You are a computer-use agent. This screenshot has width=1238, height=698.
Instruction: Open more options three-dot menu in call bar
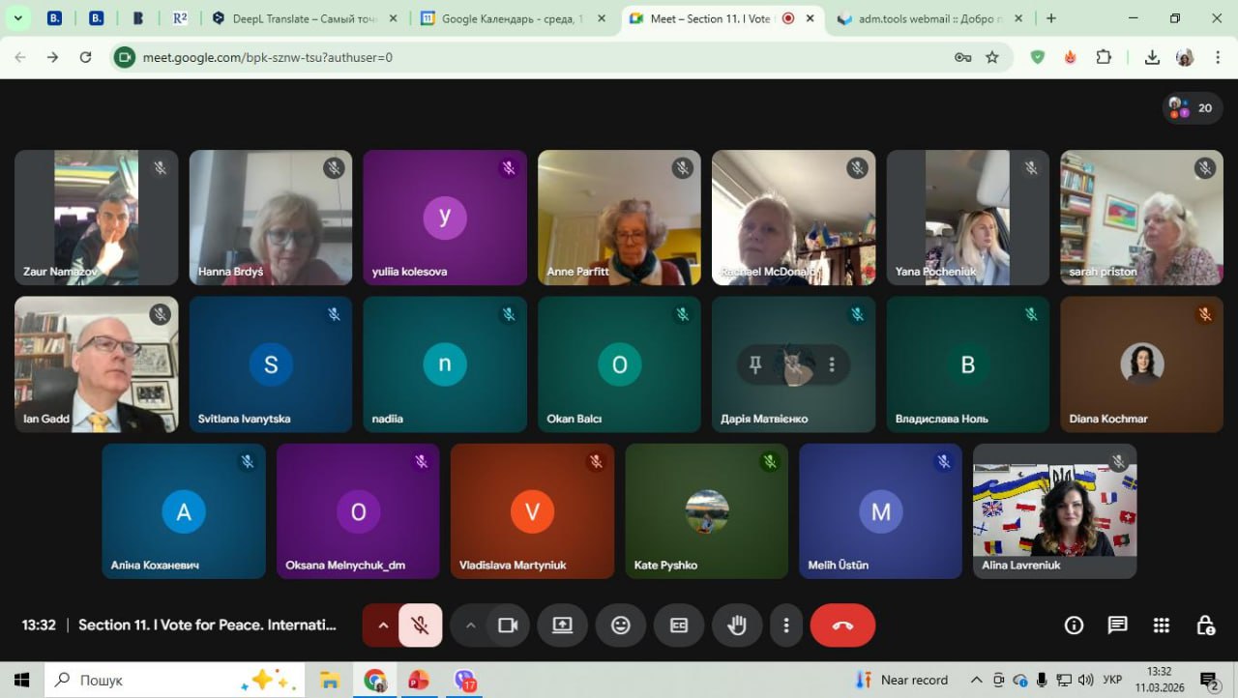pos(787,625)
